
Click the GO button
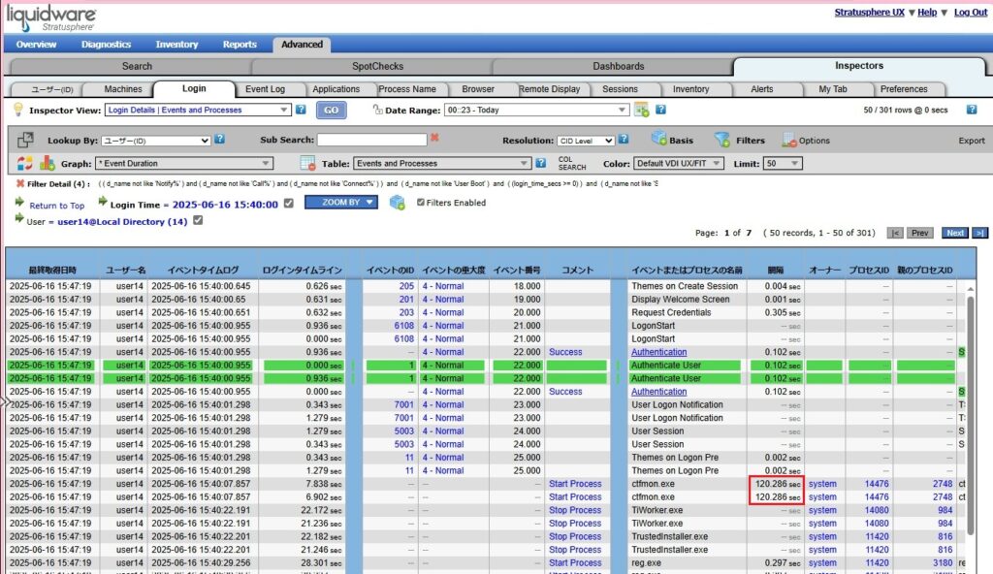(332, 111)
